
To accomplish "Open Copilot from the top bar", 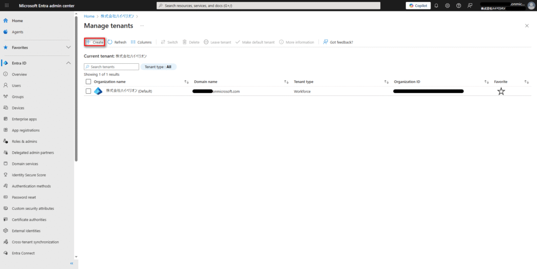I will tap(418, 5).
